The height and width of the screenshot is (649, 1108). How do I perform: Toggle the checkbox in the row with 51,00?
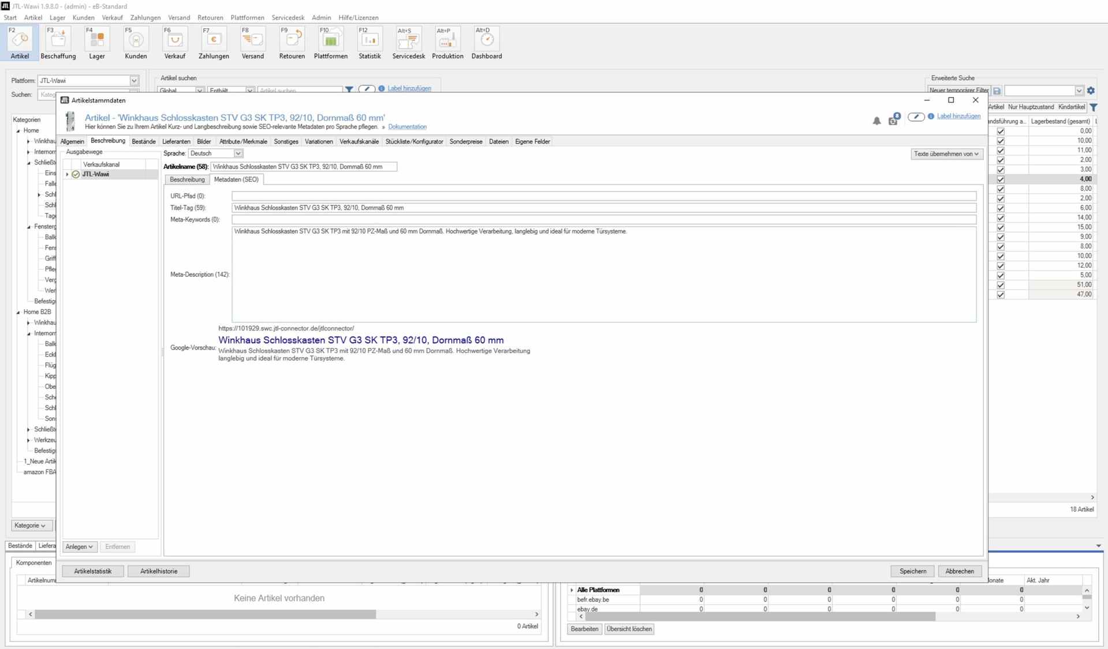point(1001,285)
